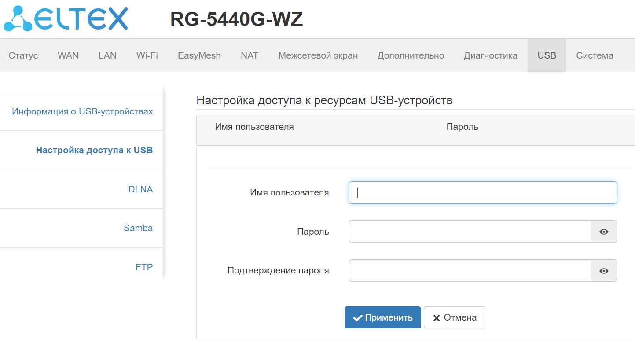Switch to the Диагностика tab
Image resolution: width=635 pixels, height=343 pixels.
pos(490,55)
